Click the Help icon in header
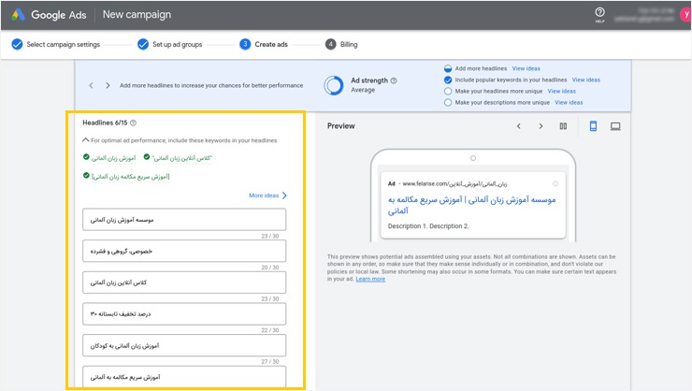692x391 pixels. [x=599, y=12]
